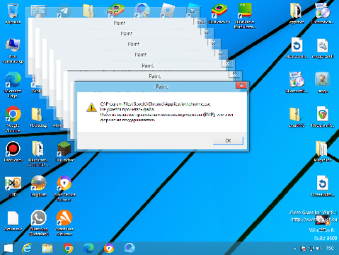This screenshot has height=255, width=339.
Task: Click OK in the front Paint error dialog
Action: point(228,140)
